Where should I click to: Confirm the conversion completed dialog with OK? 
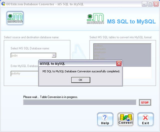point(80,80)
